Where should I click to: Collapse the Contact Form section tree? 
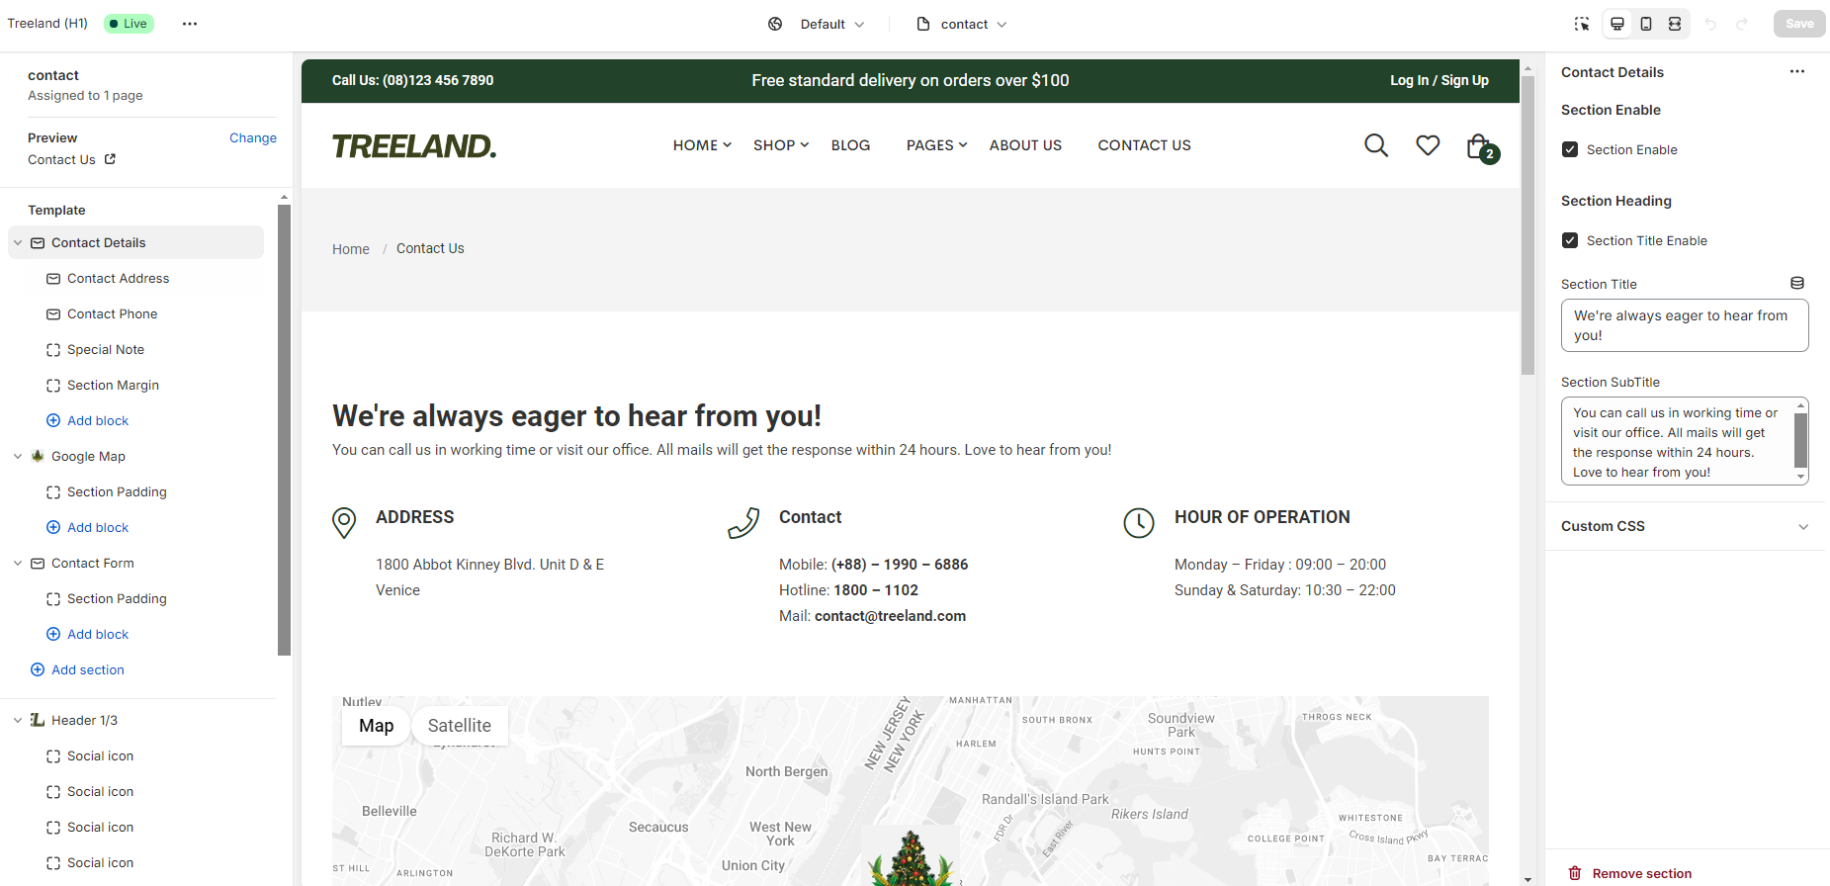[18, 563]
